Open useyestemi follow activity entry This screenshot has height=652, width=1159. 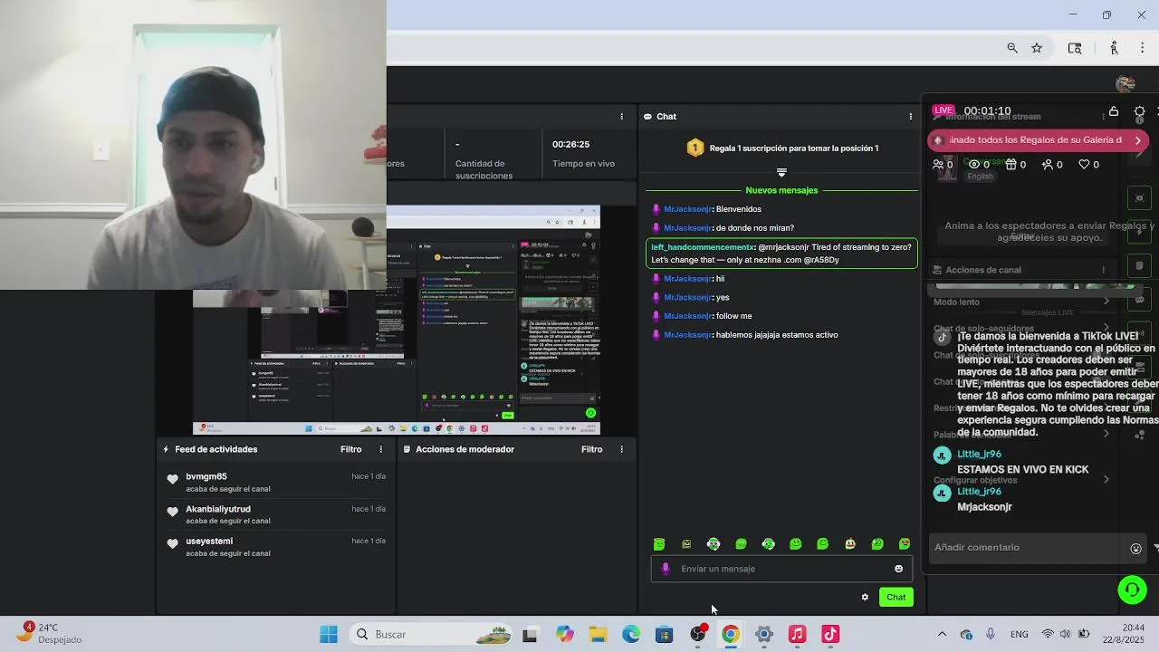tap(276, 547)
